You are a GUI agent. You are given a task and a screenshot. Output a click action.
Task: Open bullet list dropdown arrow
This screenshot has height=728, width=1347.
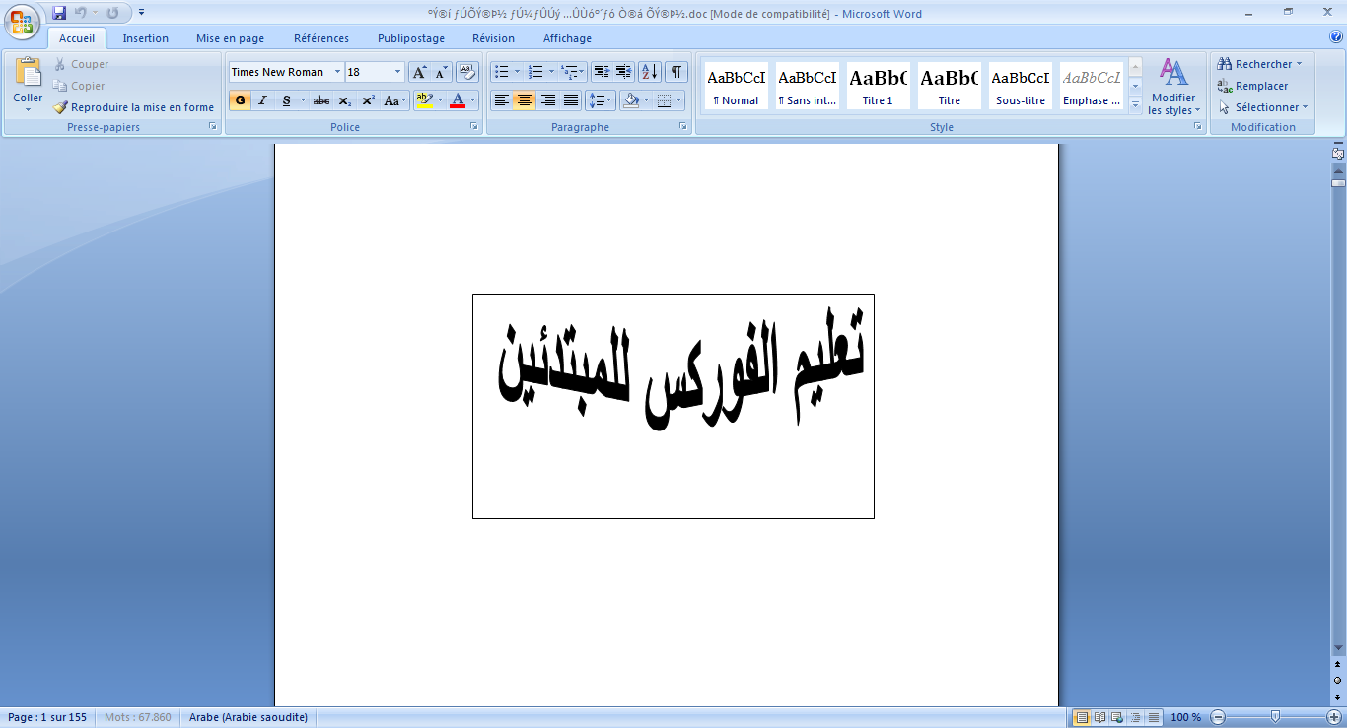tap(517, 72)
